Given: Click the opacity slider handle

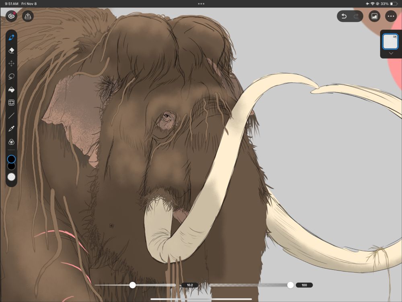Looking at the screenshot, I should (x=290, y=285).
